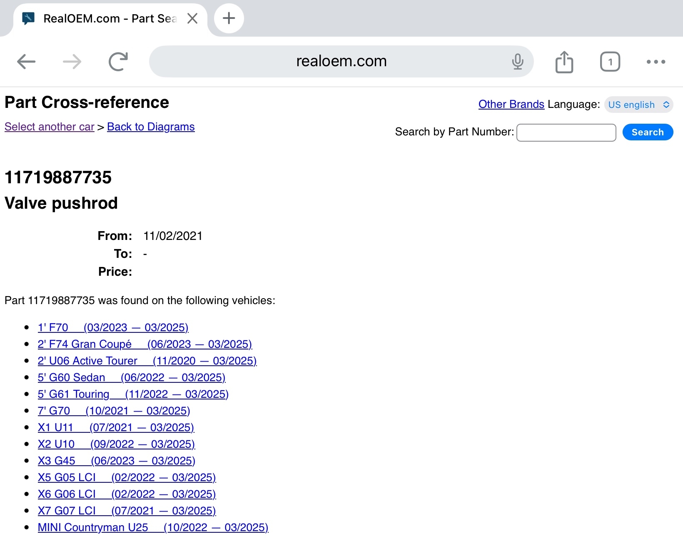Click the RealOEM favicon in the tab

click(28, 18)
